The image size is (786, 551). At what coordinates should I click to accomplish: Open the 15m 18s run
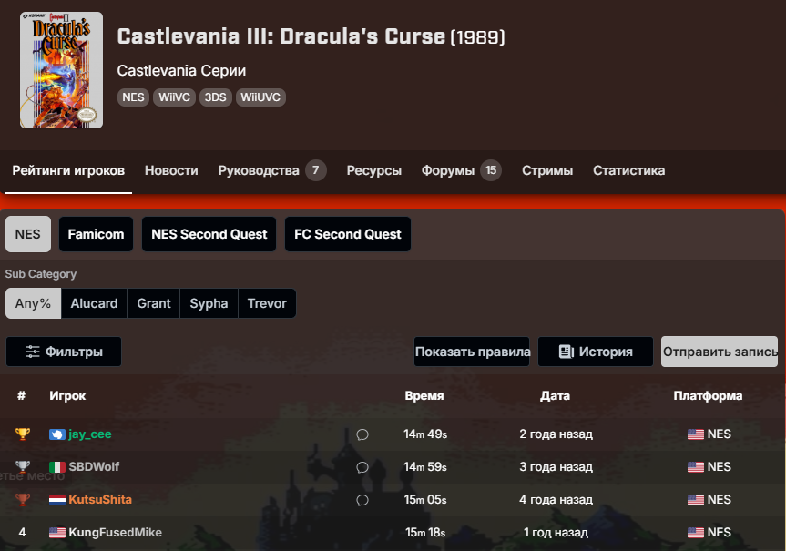(x=425, y=533)
